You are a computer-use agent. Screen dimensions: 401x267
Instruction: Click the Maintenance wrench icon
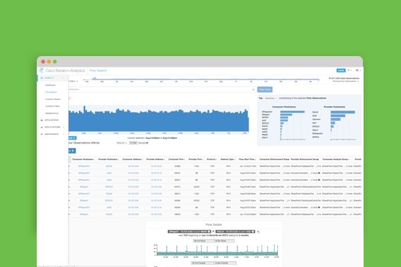pyautogui.click(x=41, y=134)
